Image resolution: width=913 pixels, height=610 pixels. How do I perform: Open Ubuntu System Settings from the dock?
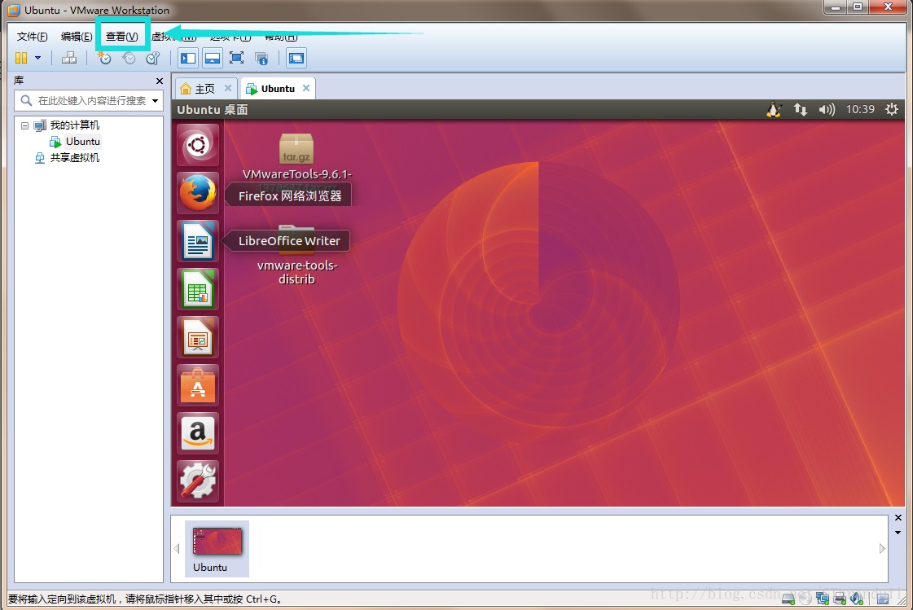(197, 481)
